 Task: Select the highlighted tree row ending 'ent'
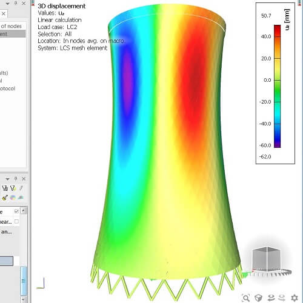(x=13, y=34)
